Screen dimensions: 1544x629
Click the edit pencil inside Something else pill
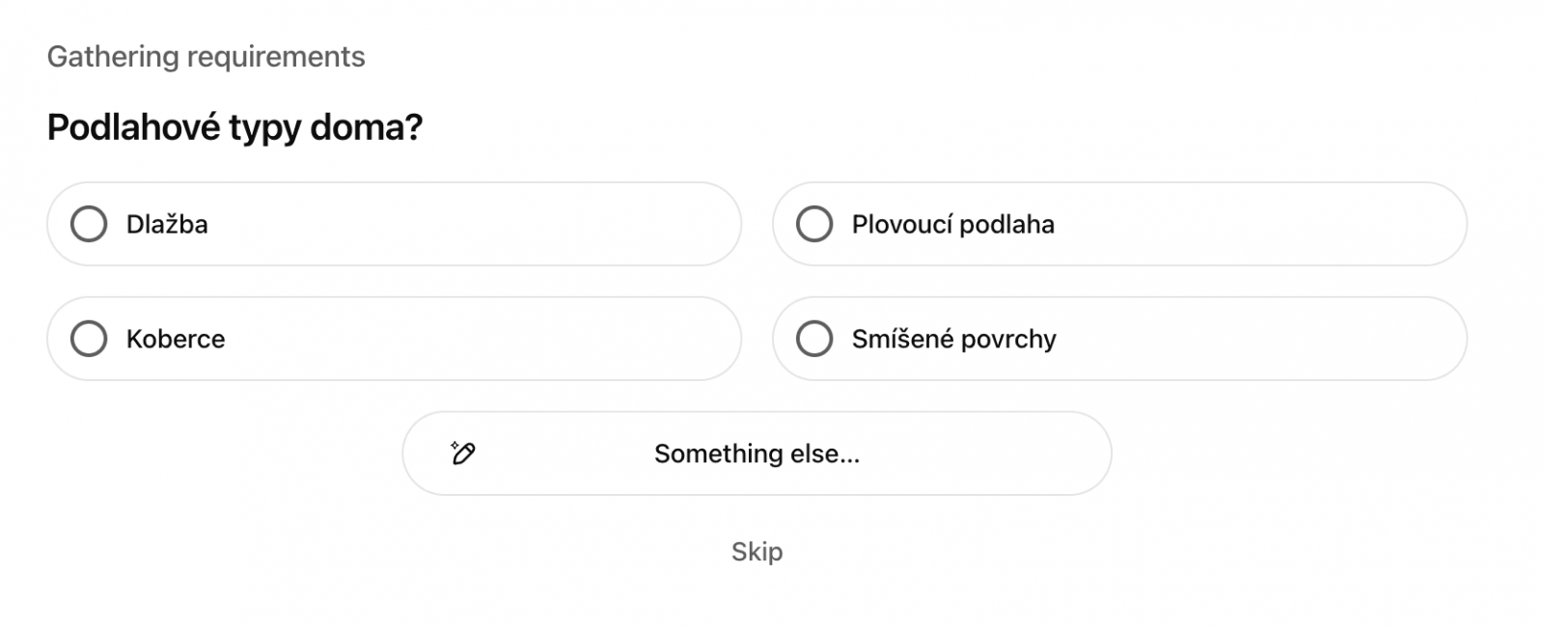pos(462,452)
